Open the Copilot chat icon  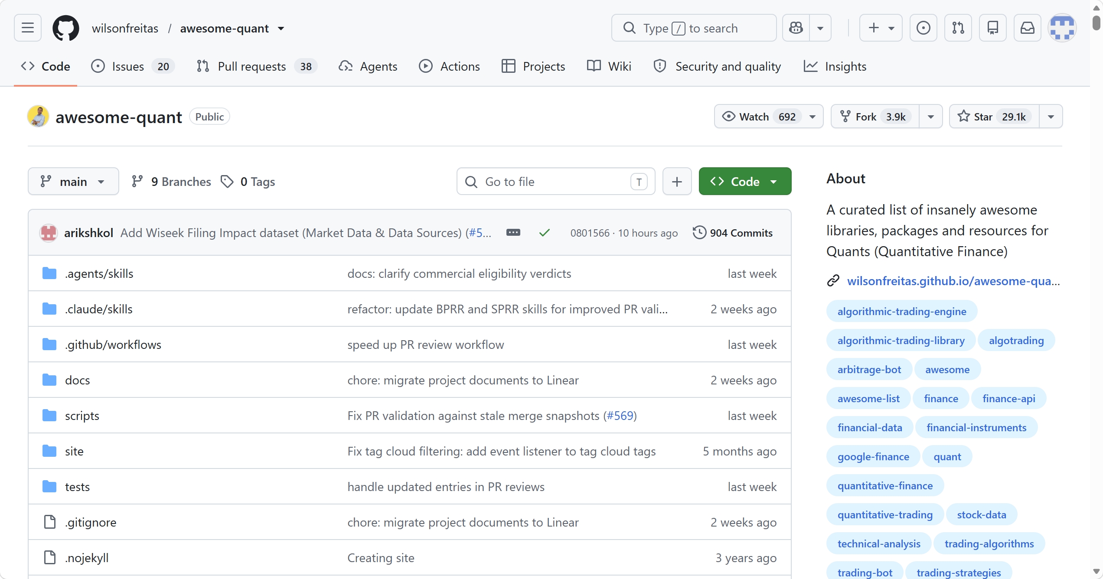[796, 28]
